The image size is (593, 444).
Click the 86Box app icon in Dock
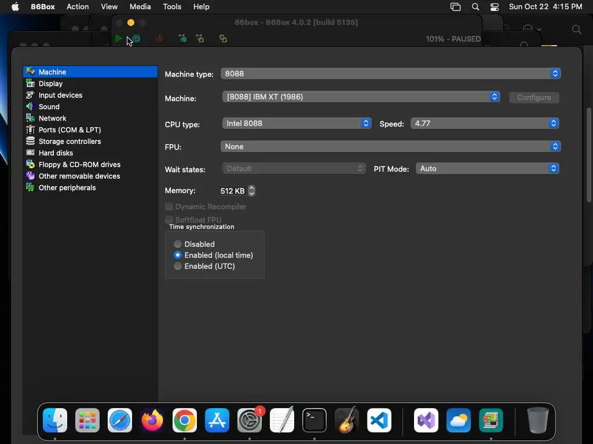click(x=491, y=420)
